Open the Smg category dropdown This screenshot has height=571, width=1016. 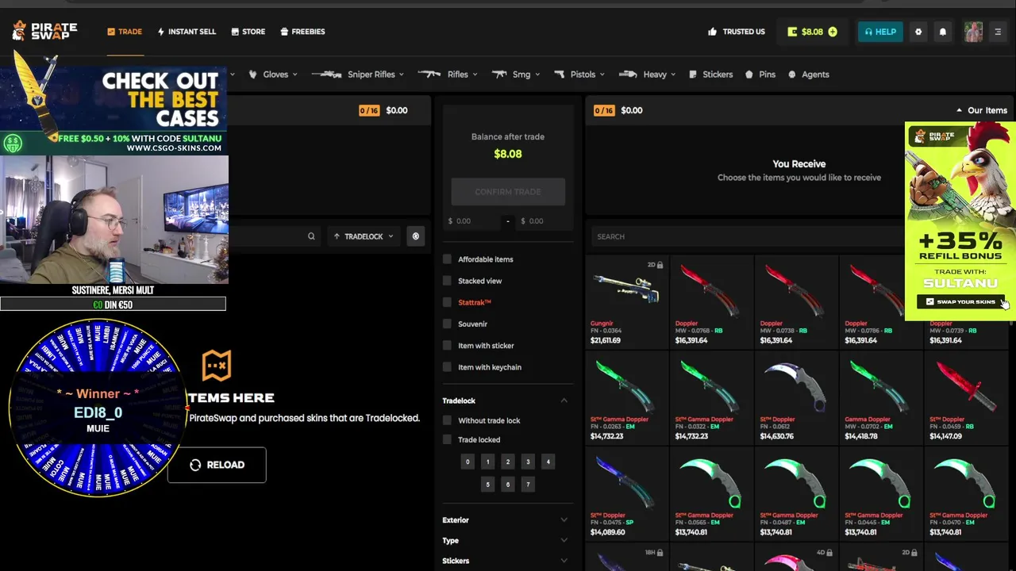[516, 75]
